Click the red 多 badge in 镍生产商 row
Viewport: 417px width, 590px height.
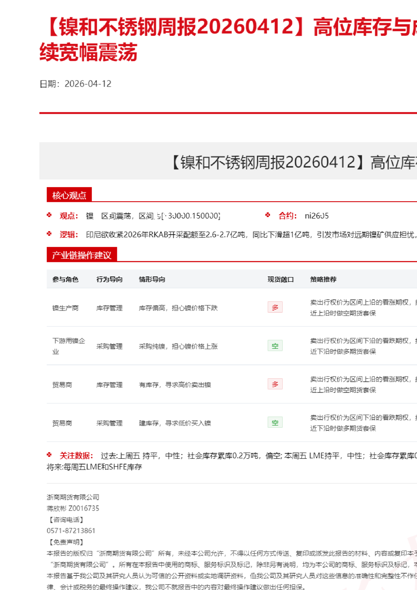click(x=275, y=307)
